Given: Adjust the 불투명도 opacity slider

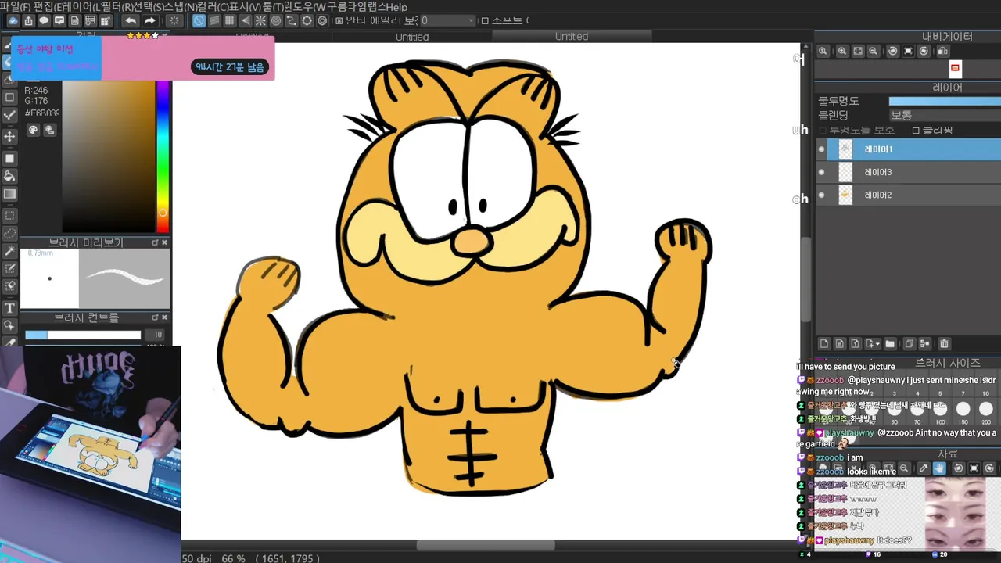Looking at the screenshot, I should point(945,101).
